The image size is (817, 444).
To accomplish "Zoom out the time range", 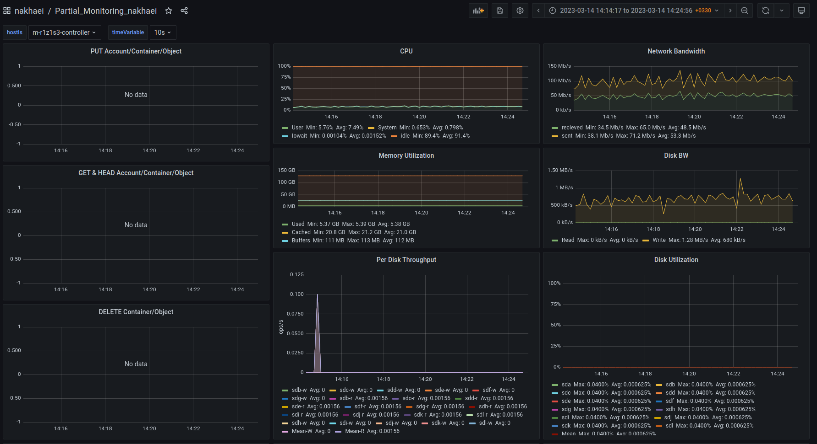I will coord(745,11).
